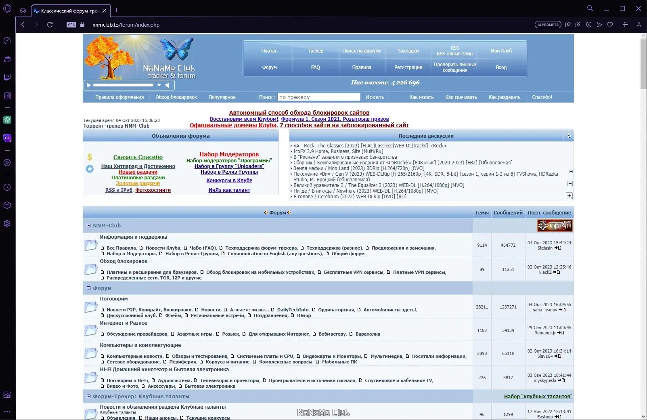Open the profile person icon
This screenshot has width=647, height=420.
(x=639, y=25)
